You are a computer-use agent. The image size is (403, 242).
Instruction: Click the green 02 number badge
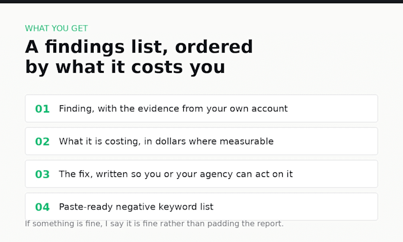[x=42, y=141]
